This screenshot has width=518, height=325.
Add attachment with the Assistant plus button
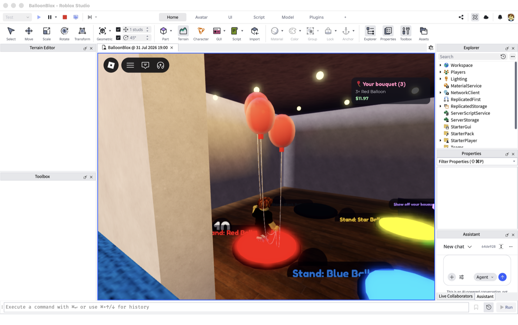point(452,277)
